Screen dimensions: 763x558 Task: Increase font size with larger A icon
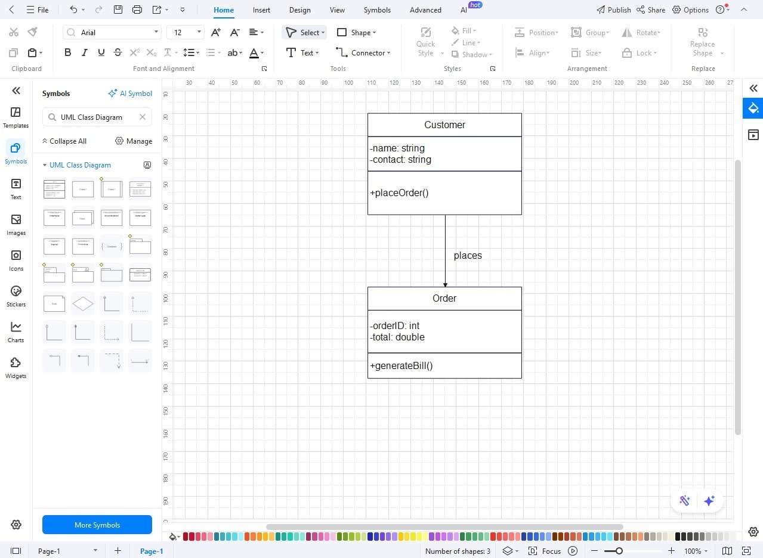[216, 32]
